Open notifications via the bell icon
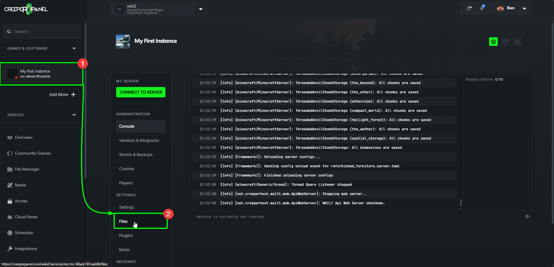Viewport: 554px width, 267px height. point(482,8)
